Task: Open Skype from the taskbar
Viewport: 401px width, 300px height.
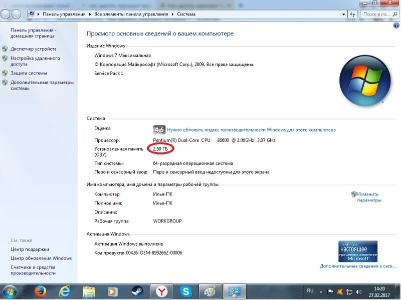Action: 186,291
